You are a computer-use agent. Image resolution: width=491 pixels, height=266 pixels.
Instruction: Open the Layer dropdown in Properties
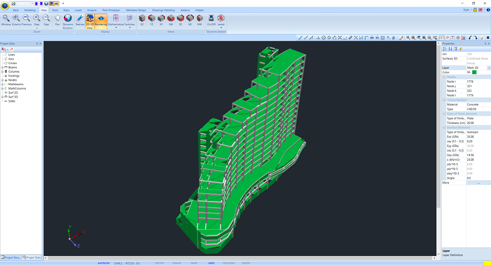[489, 68]
